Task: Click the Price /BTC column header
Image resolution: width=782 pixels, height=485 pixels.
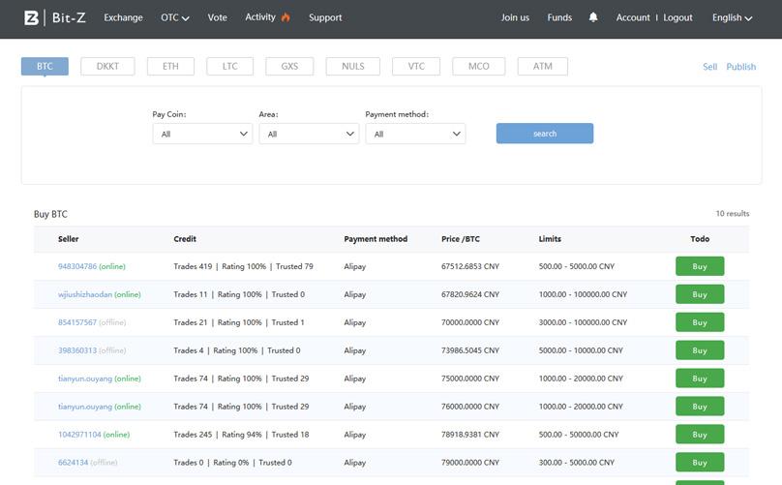Action: point(461,239)
